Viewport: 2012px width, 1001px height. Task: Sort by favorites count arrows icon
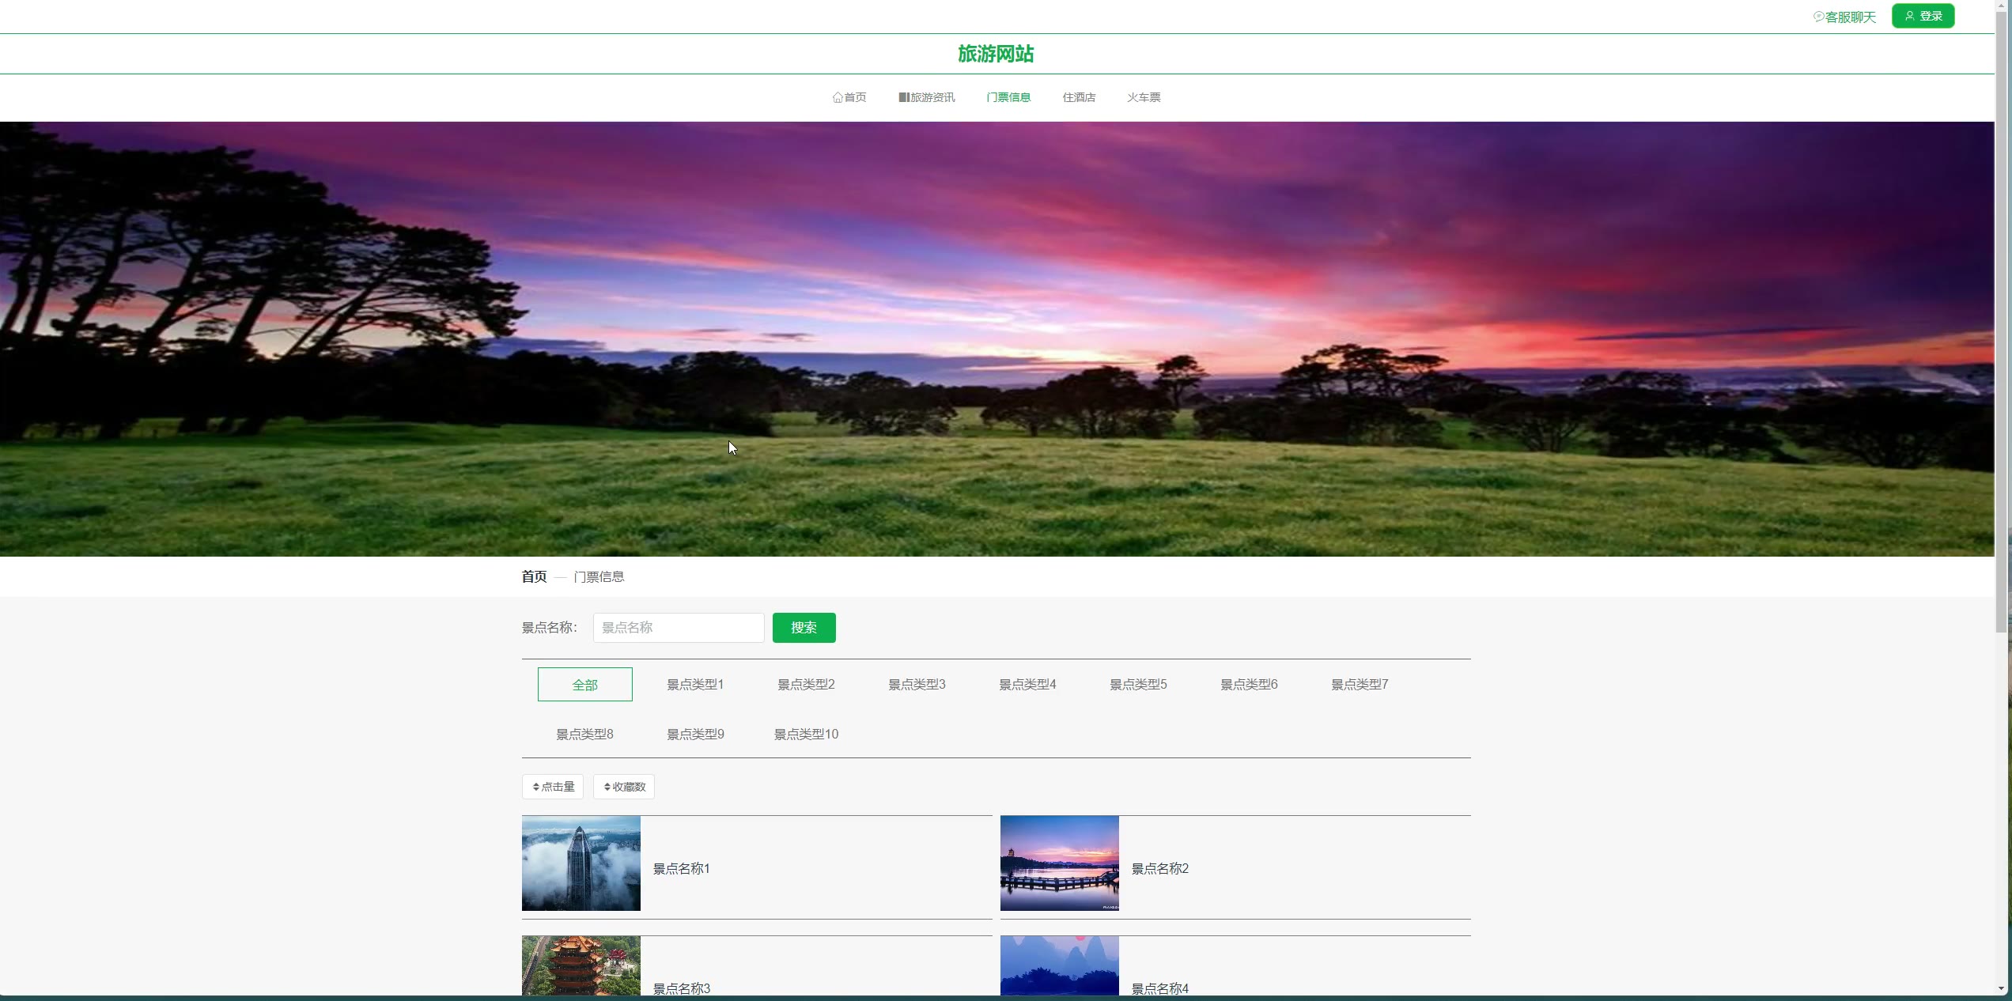coord(607,787)
